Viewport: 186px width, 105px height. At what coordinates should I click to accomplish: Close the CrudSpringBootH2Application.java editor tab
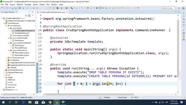67,12
